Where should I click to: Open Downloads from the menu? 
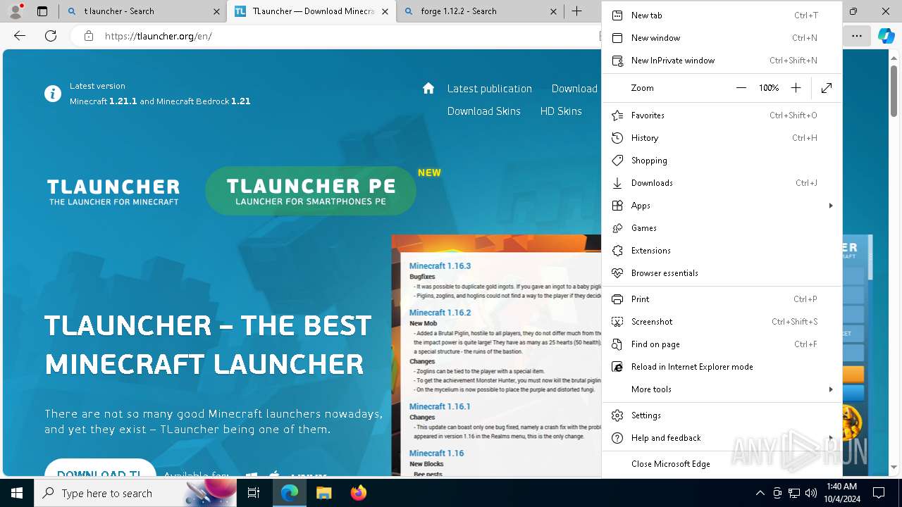pos(722,183)
